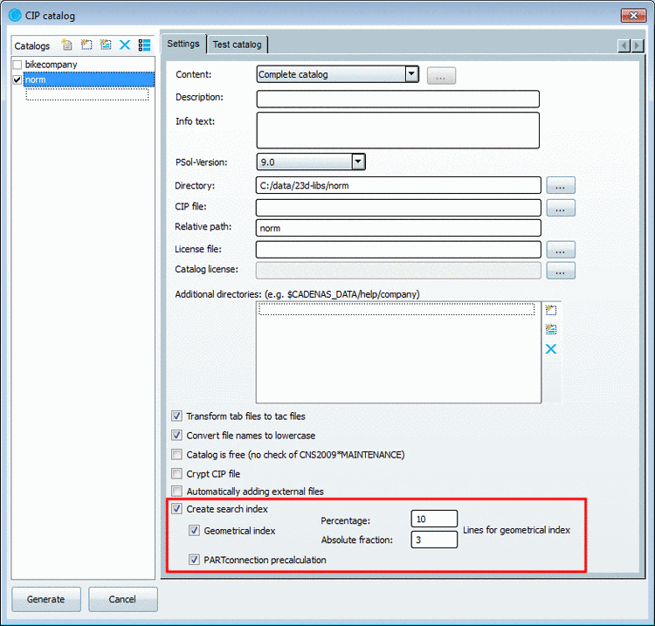Toggle the Geometrical index checkbox
This screenshot has width=655, height=626.
(194, 530)
